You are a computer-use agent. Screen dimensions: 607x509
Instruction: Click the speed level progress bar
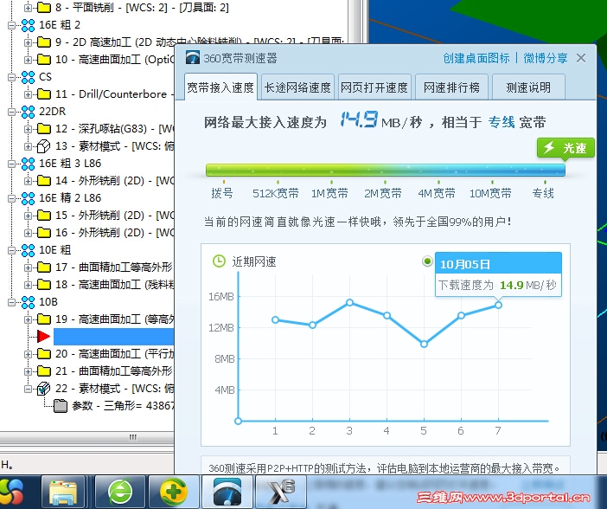click(385, 171)
